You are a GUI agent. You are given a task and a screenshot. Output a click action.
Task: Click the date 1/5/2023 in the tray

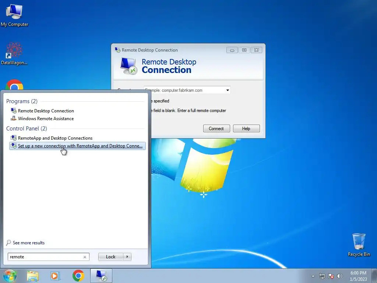pos(358,279)
